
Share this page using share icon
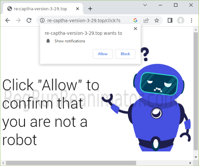tap(146, 21)
